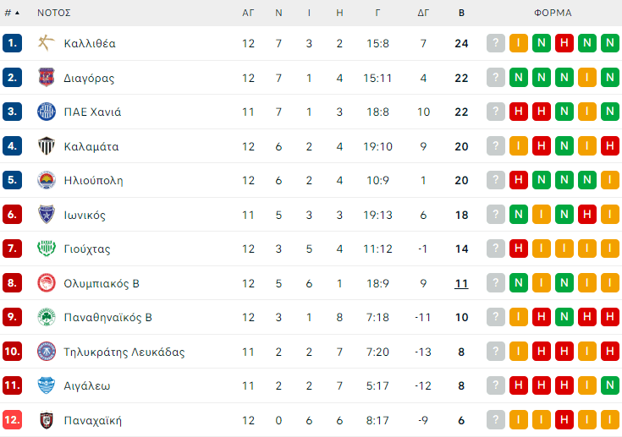
Task: Click the Καλλιθέα team logo
Action: [x=46, y=44]
